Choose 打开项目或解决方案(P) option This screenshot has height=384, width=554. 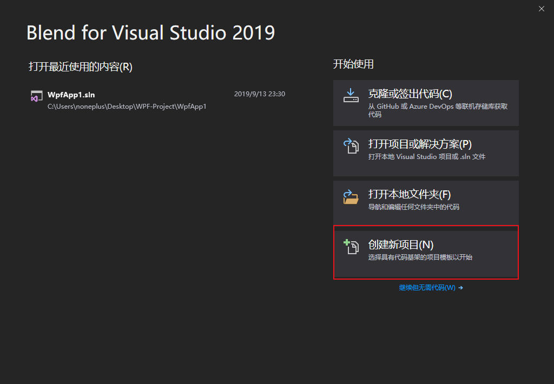[426, 153]
